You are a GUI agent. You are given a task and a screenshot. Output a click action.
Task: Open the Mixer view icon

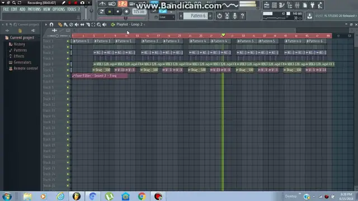(x=297, y=5)
